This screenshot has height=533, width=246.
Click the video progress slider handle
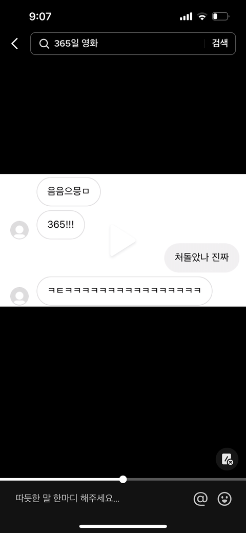coord(123,479)
